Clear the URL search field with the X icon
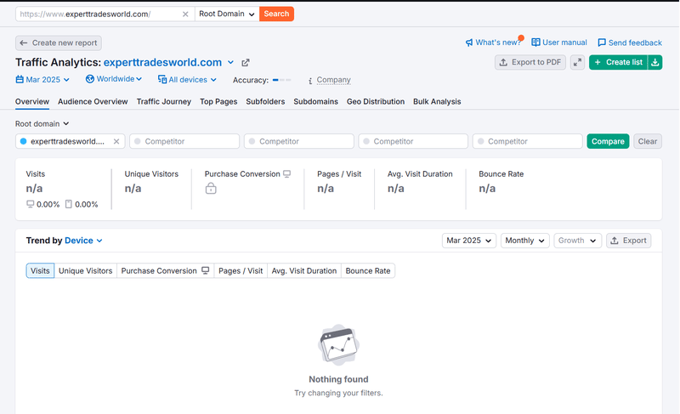 (x=185, y=14)
